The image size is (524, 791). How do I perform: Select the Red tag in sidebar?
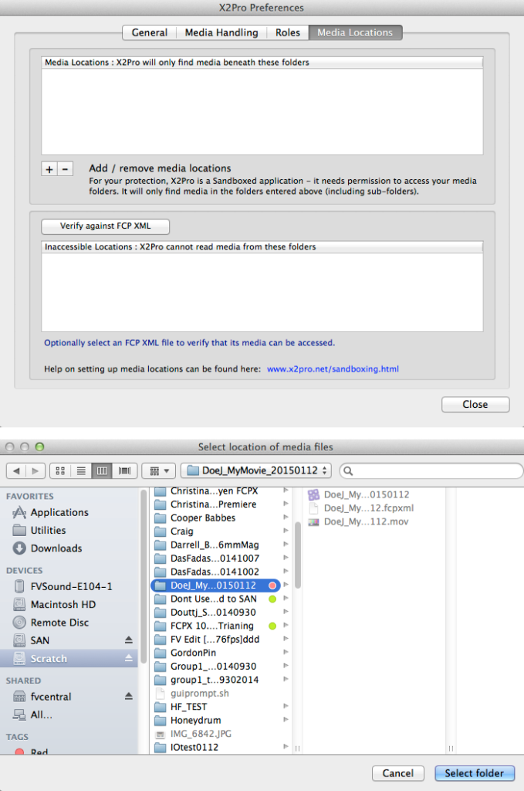click(39, 751)
